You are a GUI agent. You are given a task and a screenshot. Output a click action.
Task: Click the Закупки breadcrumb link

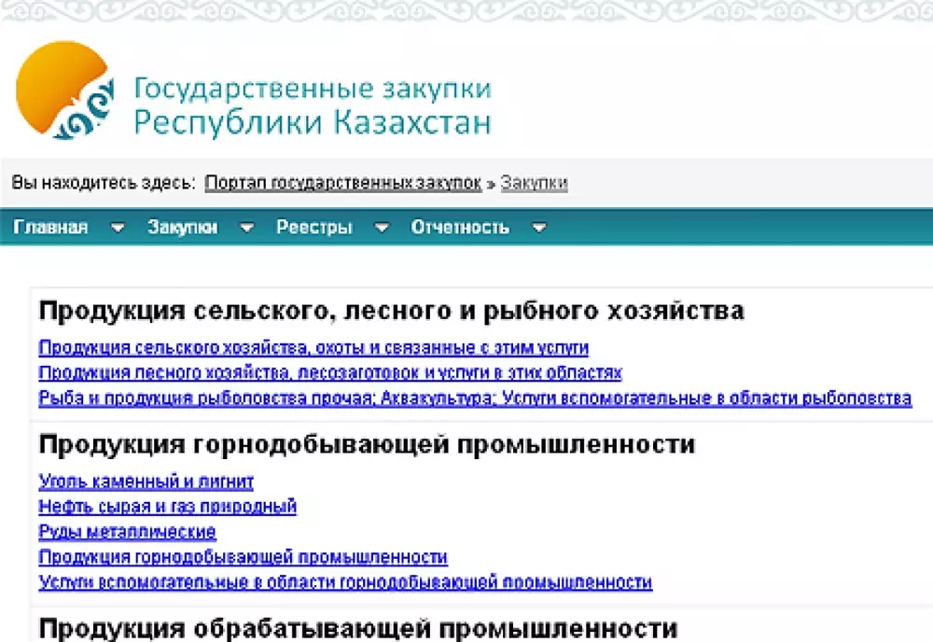pyautogui.click(x=534, y=183)
